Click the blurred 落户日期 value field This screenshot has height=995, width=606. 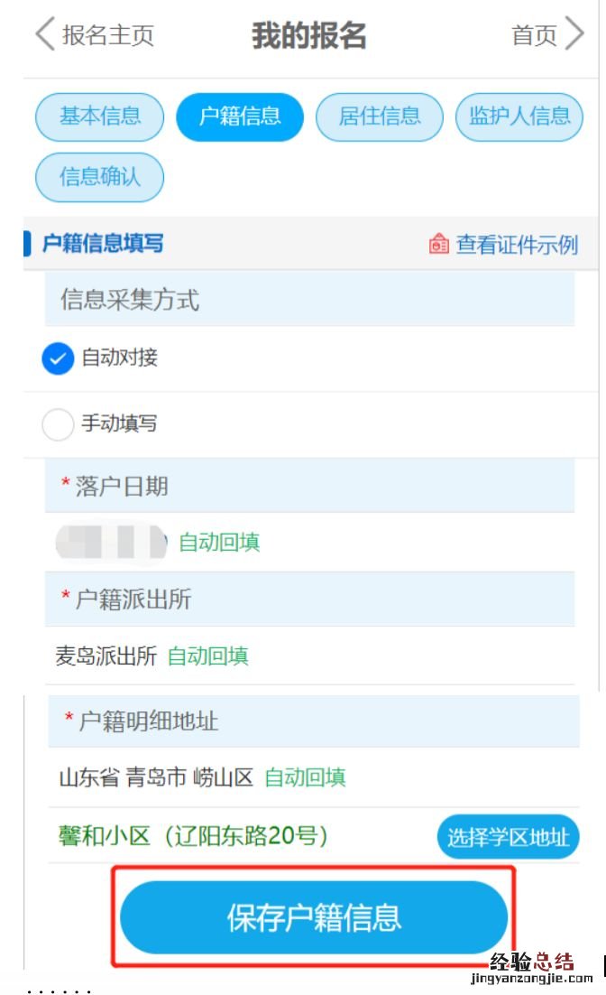coord(111,542)
